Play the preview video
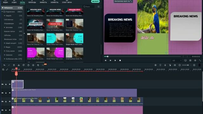Screen dimensions: 203x114 115,60
